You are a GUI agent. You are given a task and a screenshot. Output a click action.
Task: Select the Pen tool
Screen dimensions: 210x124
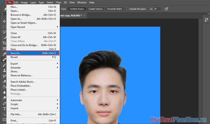click(4, 103)
